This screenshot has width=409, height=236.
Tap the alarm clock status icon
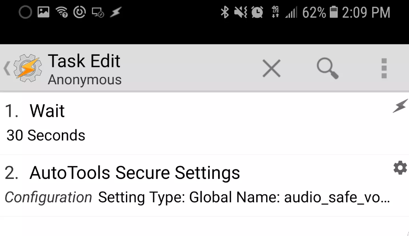coord(257,12)
